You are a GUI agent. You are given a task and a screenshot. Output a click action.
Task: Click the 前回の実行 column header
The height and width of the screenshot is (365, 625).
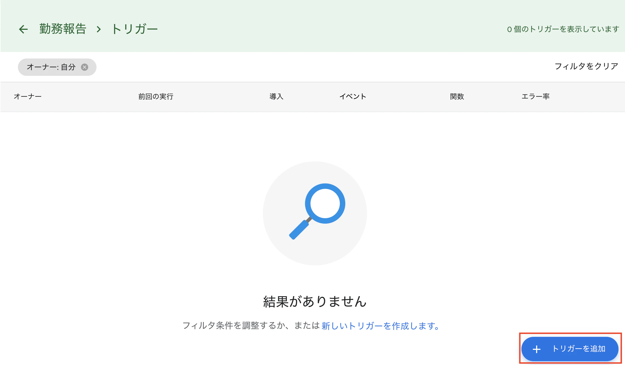(x=156, y=97)
